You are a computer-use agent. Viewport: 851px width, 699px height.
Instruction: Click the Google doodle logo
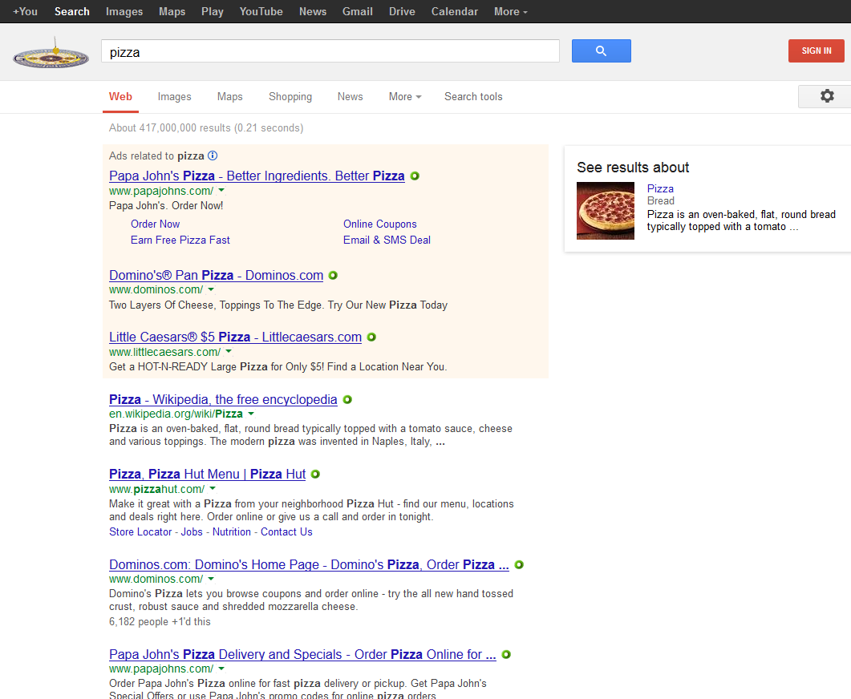click(51, 54)
